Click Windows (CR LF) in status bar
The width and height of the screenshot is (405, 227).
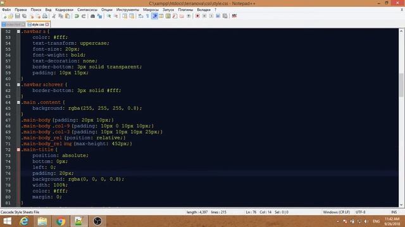(336, 212)
